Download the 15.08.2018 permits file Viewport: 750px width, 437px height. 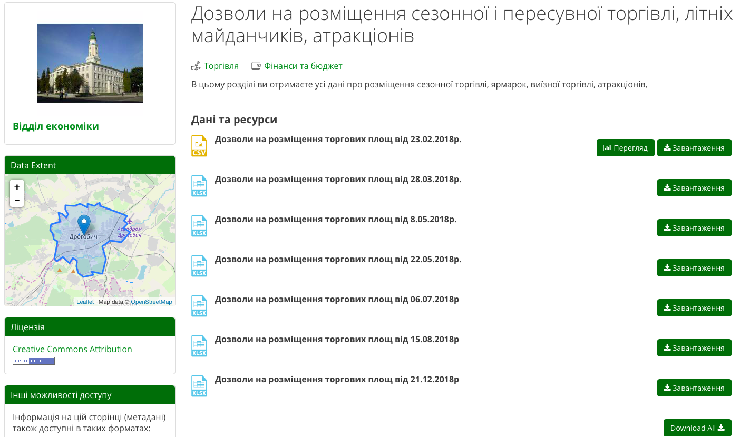694,348
